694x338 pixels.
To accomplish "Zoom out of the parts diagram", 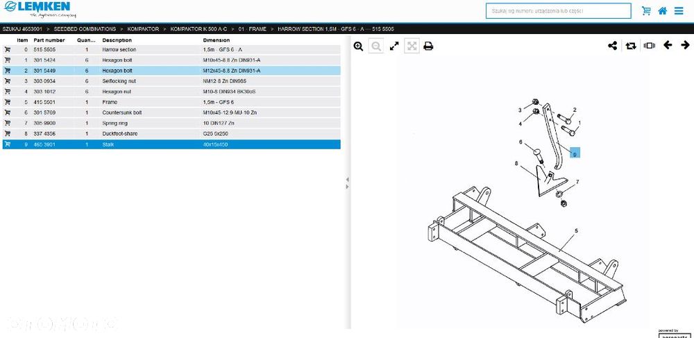I will pos(375,46).
